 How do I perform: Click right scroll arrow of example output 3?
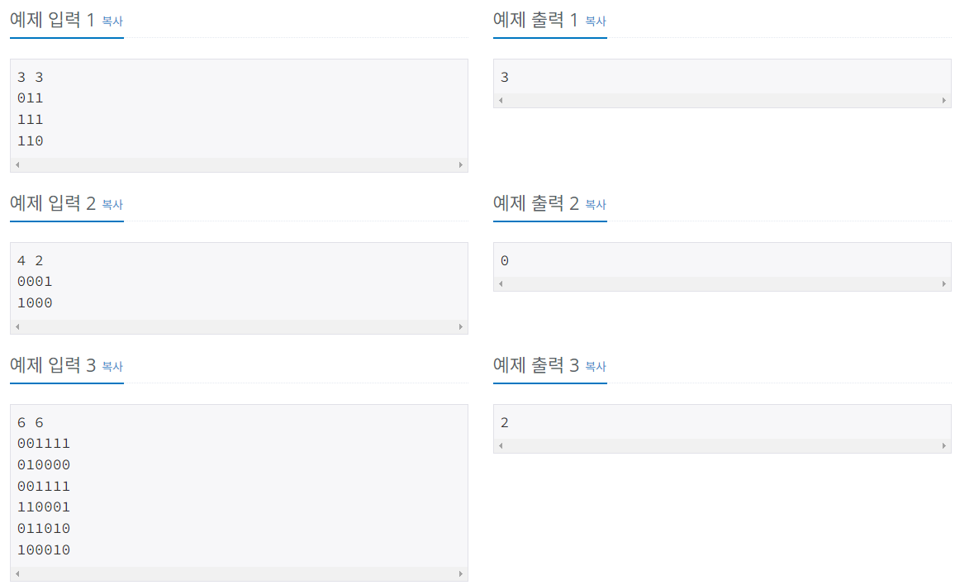pos(944,446)
